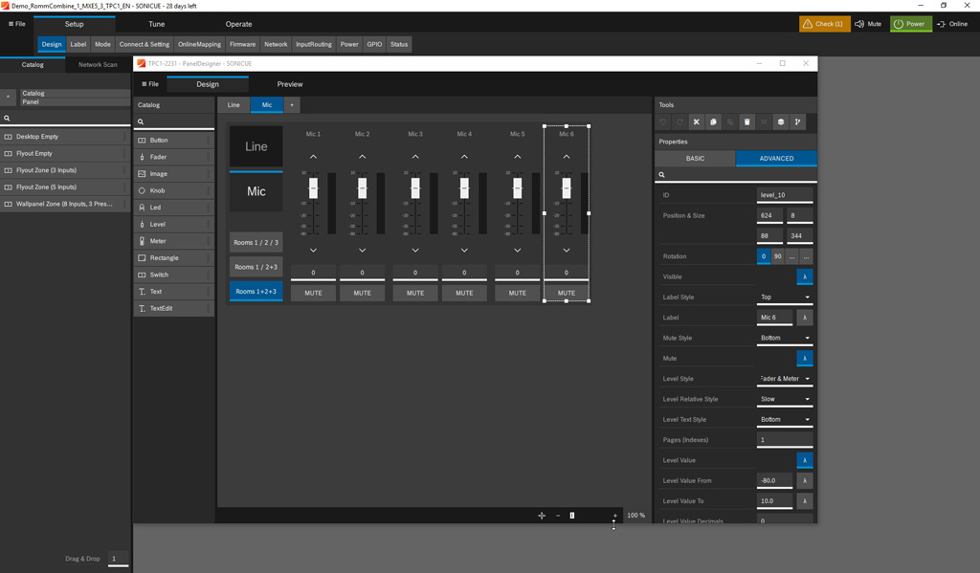Switch to the Preview tab

click(290, 84)
